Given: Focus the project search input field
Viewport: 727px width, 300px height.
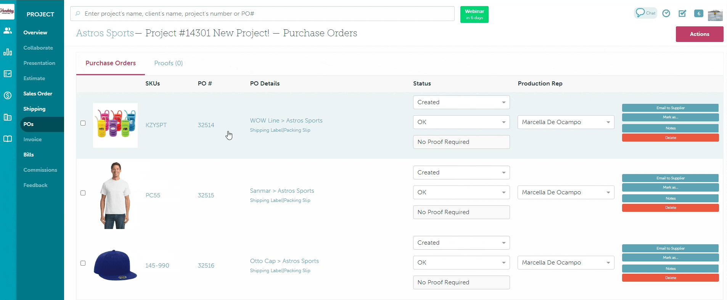Looking at the screenshot, I should (262, 14).
